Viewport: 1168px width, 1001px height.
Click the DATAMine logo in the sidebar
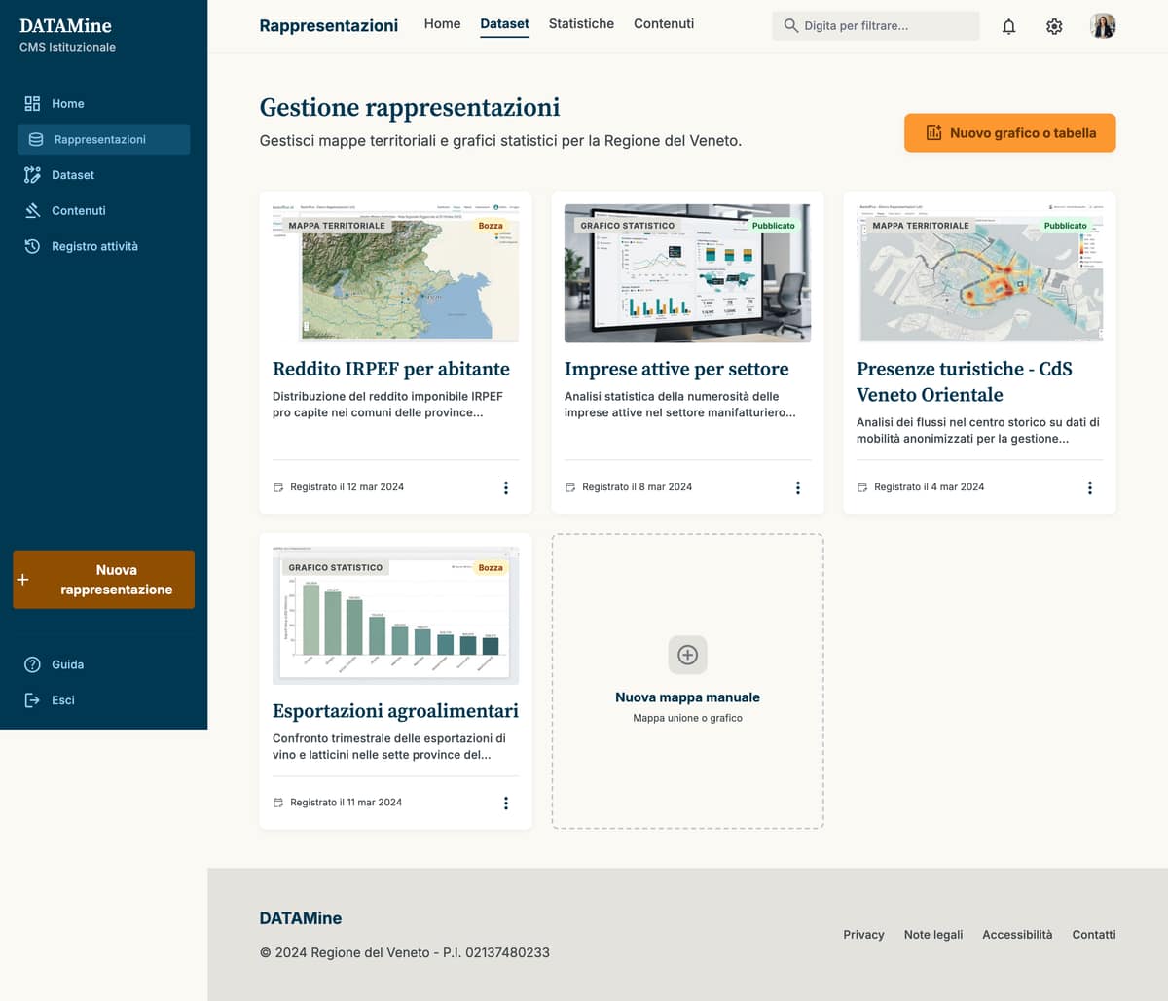(x=65, y=26)
